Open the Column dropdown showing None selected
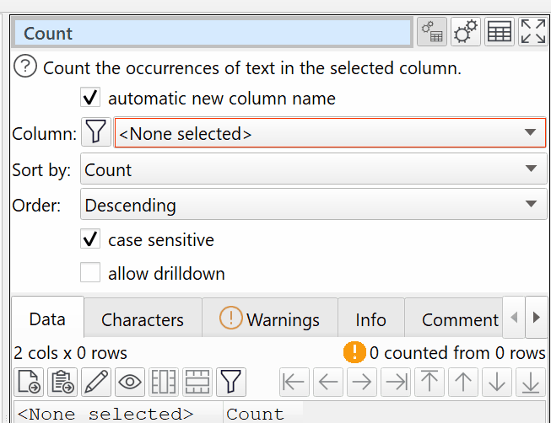Image resolution: width=551 pixels, height=423 pixels. point(330,133)
